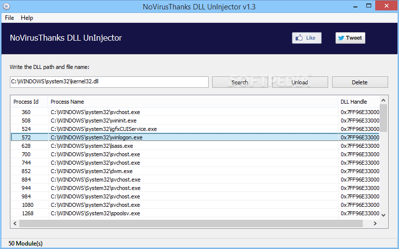Image resolution: width=399 pixels, height=249 pixels.
Task: Click Process Id cell 1268
Action: click(28, 213)
